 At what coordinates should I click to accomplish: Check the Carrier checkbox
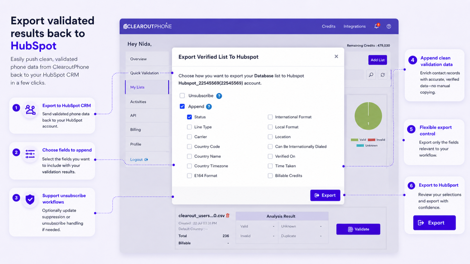point(189,137)
